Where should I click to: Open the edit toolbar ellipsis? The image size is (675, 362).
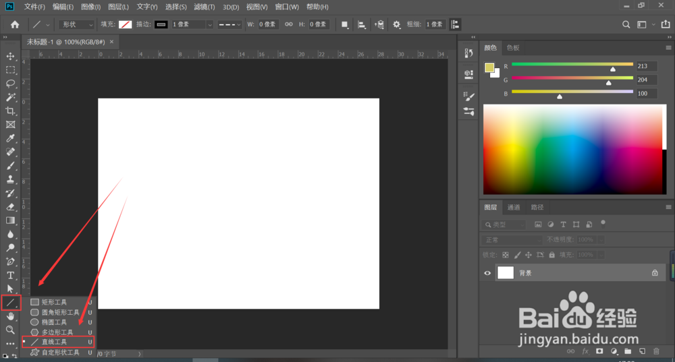pyautogui.click(x=10, y=344)
